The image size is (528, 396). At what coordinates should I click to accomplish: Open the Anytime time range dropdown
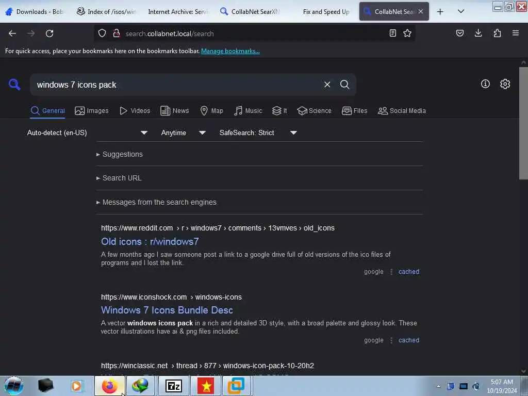(183, 133)
